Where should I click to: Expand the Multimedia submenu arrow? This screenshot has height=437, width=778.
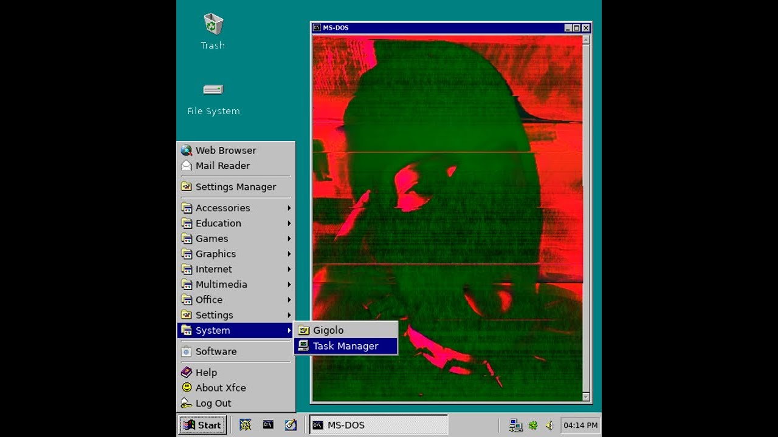click(x=289, y=285)
